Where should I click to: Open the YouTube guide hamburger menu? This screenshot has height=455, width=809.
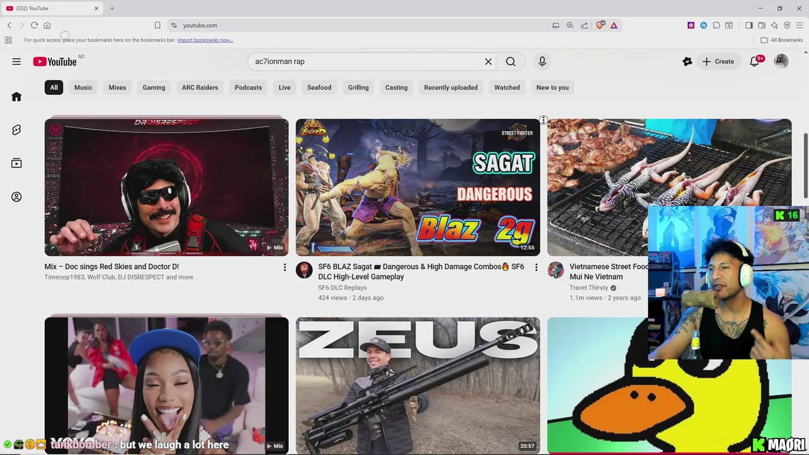pos(16,61)
